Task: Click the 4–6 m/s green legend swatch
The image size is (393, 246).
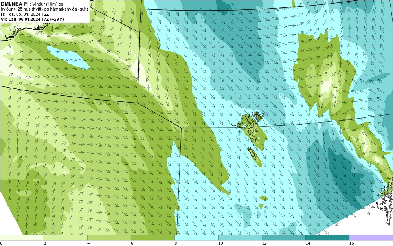Action: pos(109,237)
